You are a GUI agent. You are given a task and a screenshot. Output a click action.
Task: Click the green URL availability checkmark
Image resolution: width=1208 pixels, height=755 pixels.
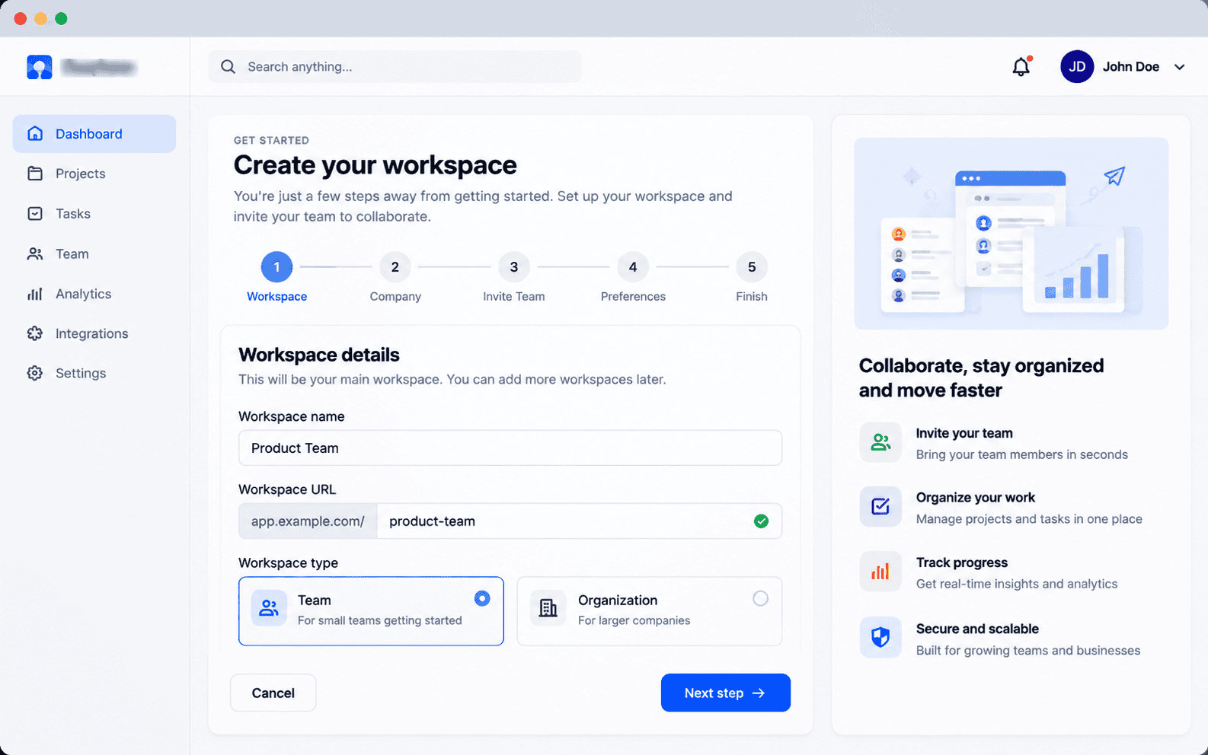pos(761,521)
